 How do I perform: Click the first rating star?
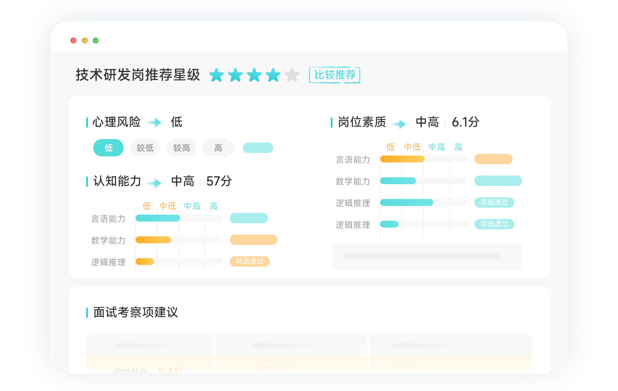point(216,75)
